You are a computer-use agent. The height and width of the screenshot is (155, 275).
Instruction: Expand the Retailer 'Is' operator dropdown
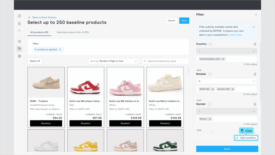click(x=227, y=81)
